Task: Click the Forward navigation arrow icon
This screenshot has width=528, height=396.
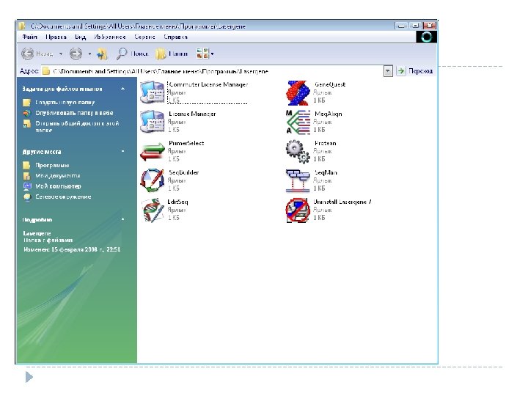Action: (x=76, y=54)
